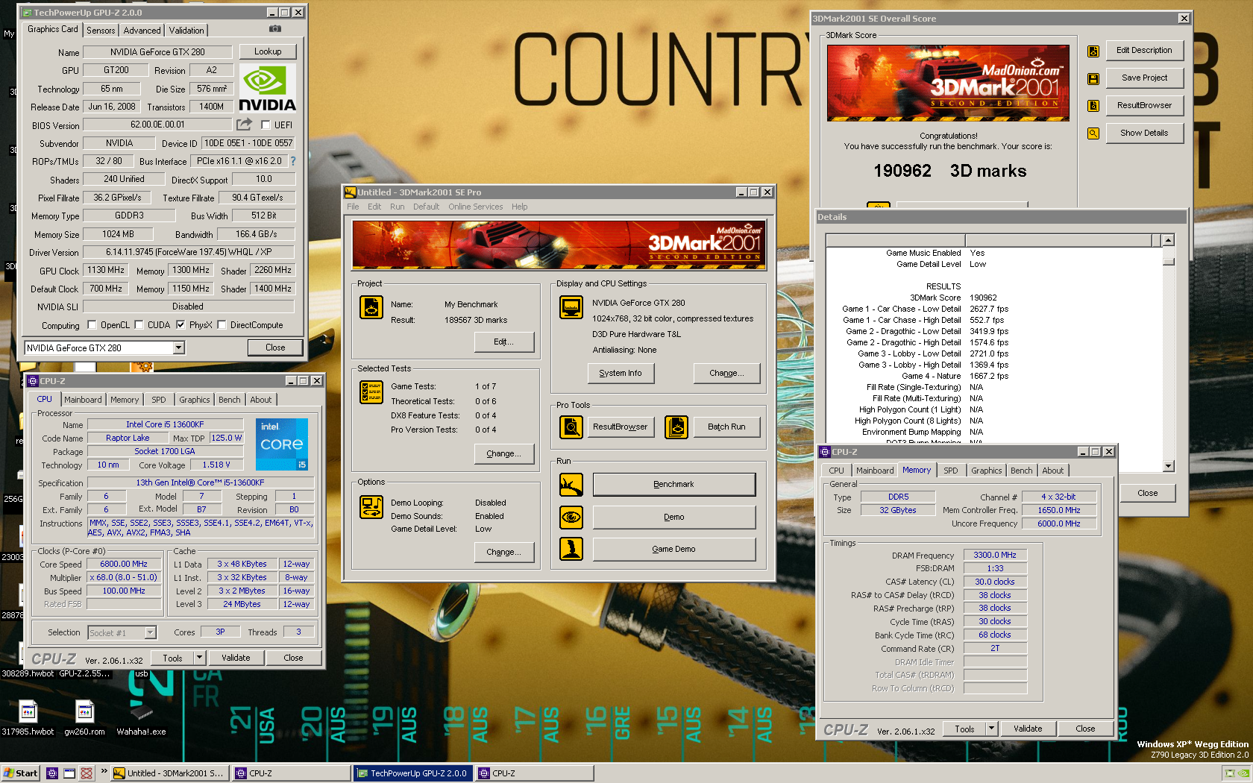This screenshot has width=1253, height=783.
Task: Enable the DirectCompute checkbox
Action: 222,325
